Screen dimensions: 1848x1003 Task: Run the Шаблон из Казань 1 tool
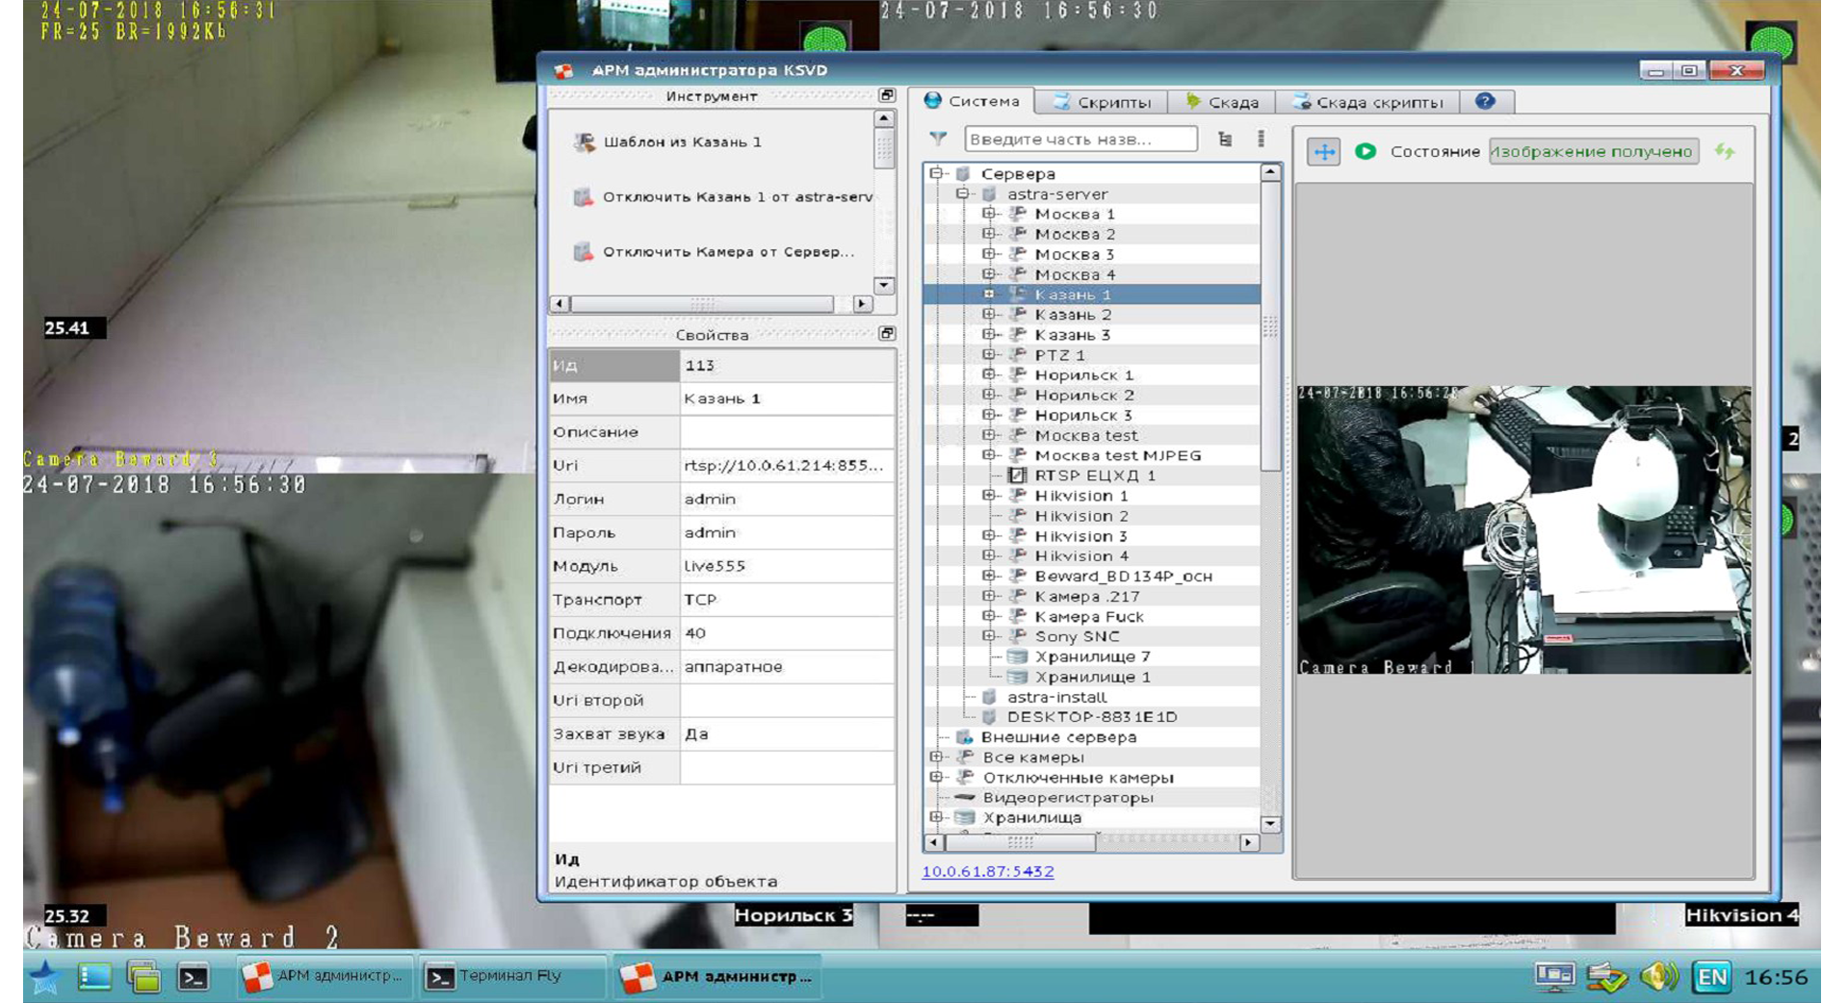(682, 142)
